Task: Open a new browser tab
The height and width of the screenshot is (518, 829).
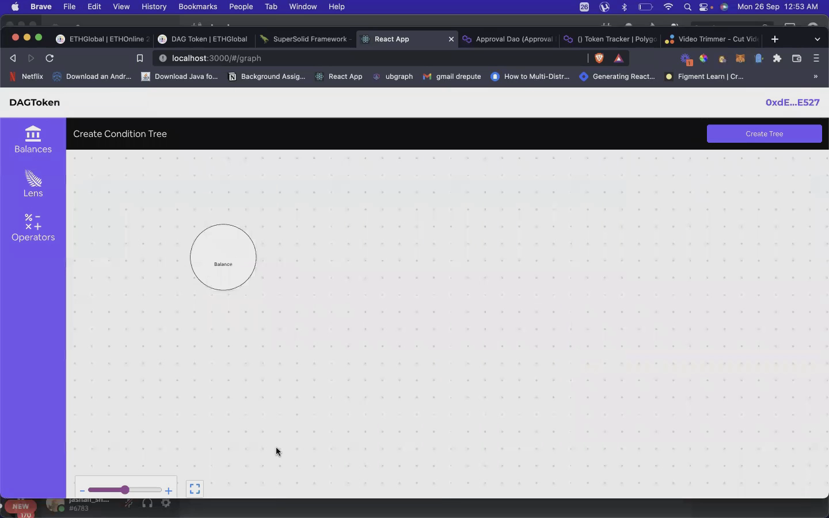Action: click(x=775, y=39)
